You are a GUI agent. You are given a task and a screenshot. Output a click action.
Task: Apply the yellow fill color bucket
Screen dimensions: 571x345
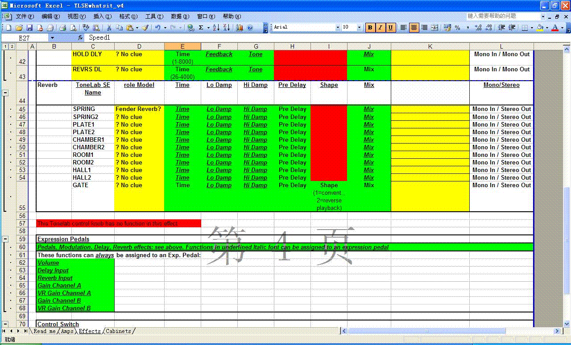click(540, 28)
